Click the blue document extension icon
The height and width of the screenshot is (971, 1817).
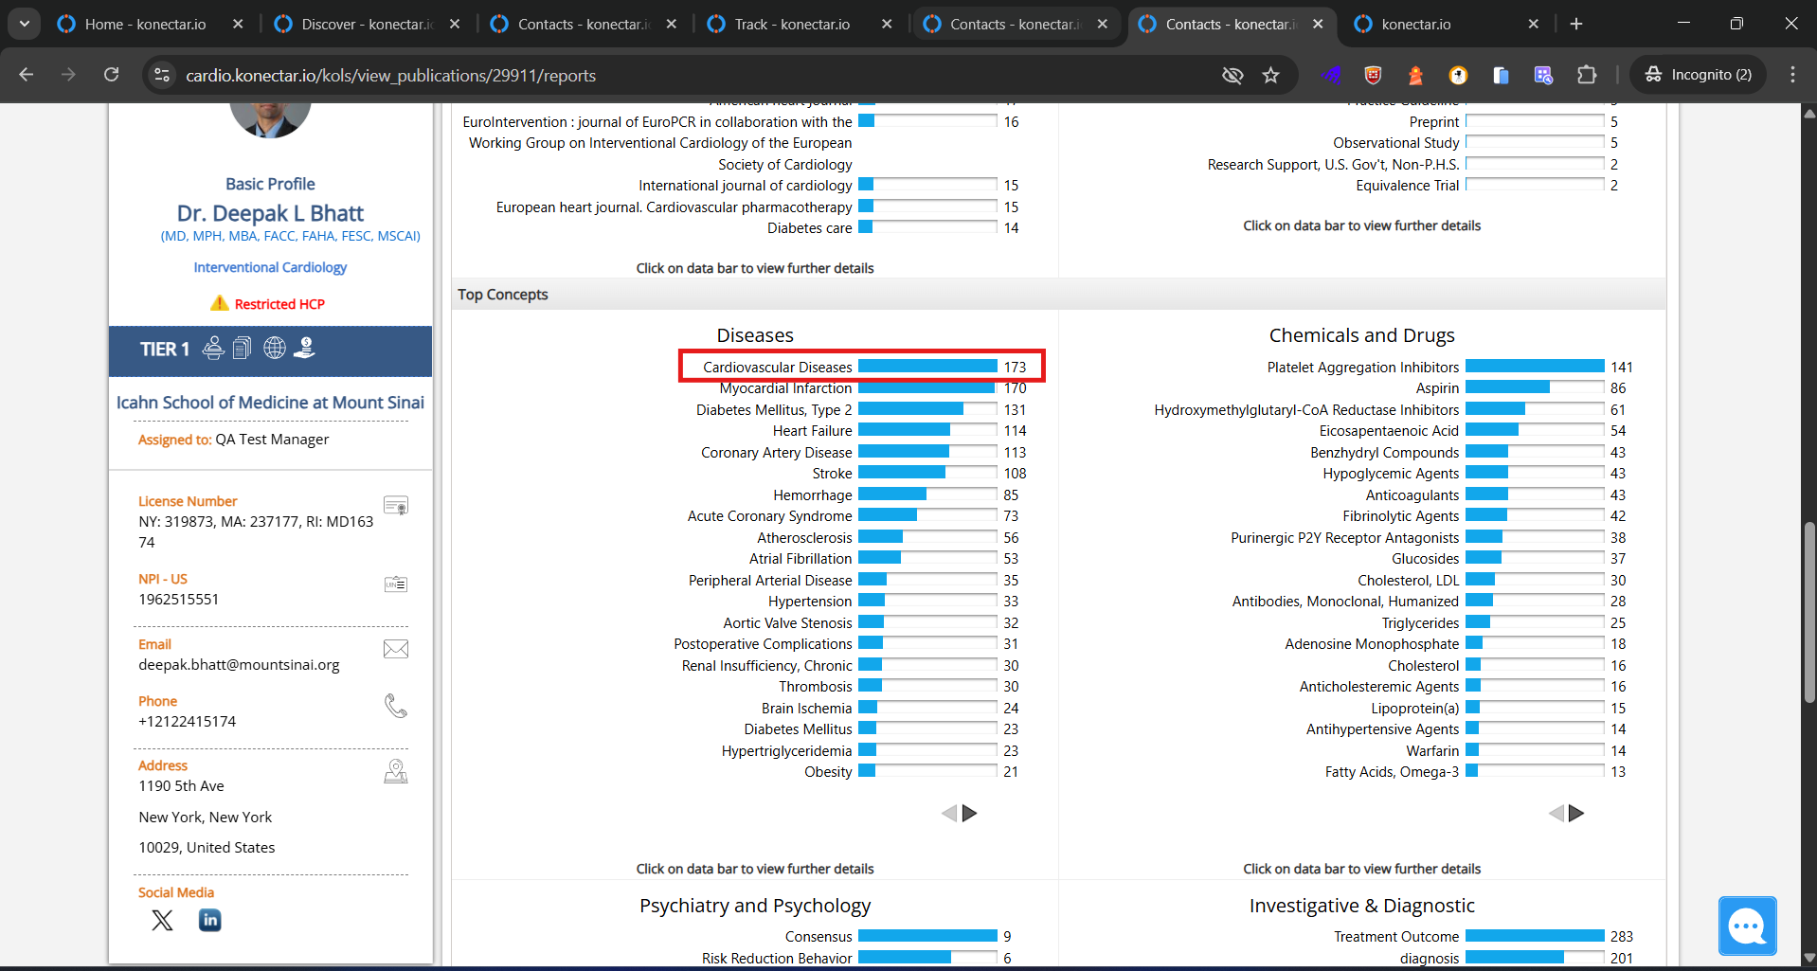pos(1501,75)
